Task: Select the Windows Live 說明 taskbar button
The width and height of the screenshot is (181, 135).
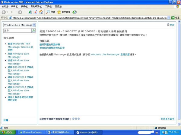Action: click(x=88, y=132)
